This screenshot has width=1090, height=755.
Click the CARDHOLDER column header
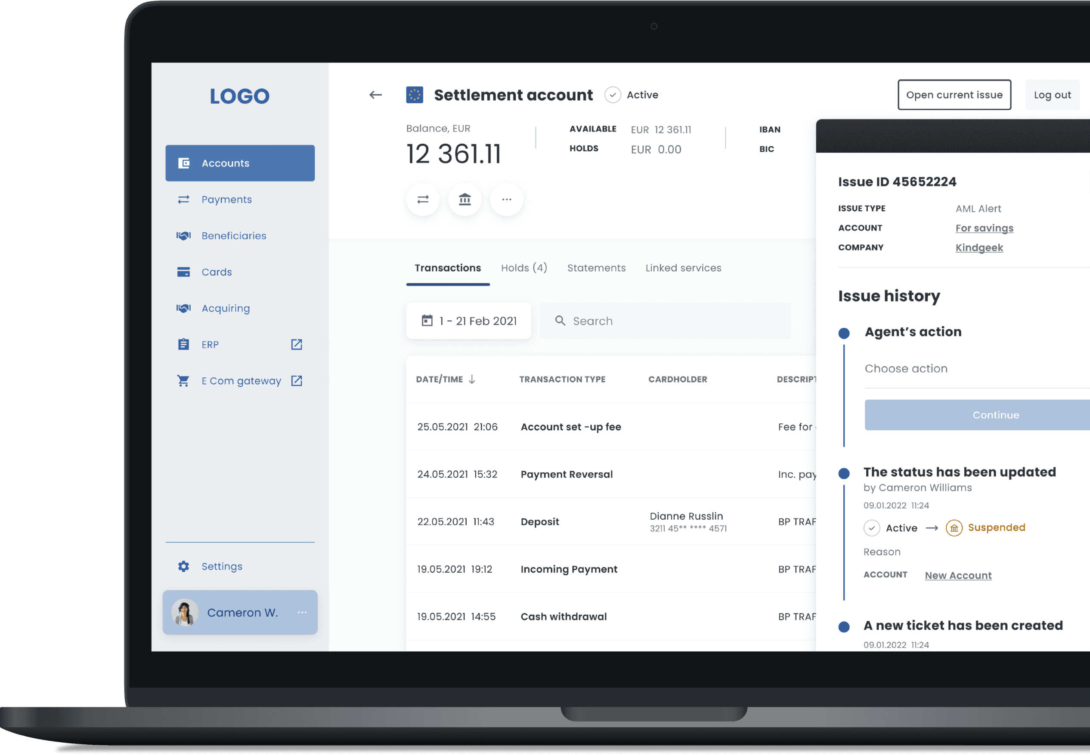click(x=678, y=379)
